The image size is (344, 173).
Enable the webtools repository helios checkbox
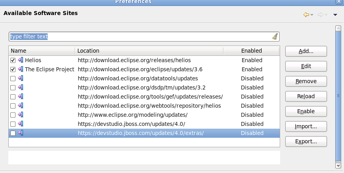click(13, 106)
